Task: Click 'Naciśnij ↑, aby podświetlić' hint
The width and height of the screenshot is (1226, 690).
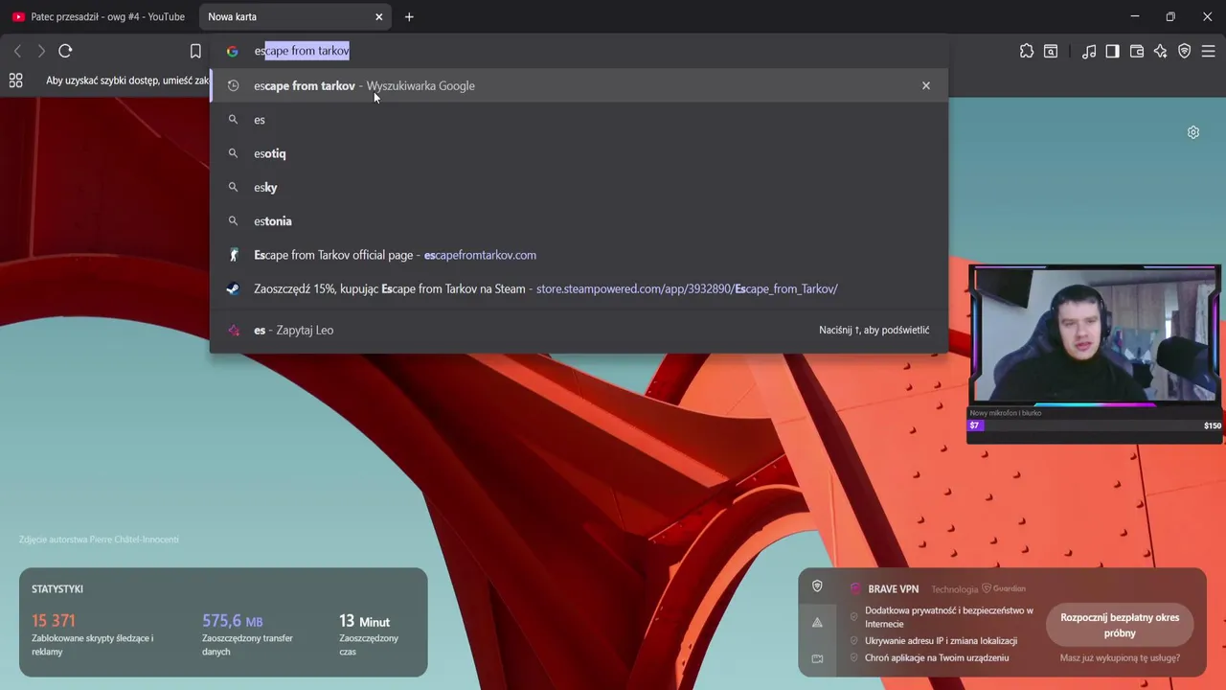Action: click(x=874, y=330)
